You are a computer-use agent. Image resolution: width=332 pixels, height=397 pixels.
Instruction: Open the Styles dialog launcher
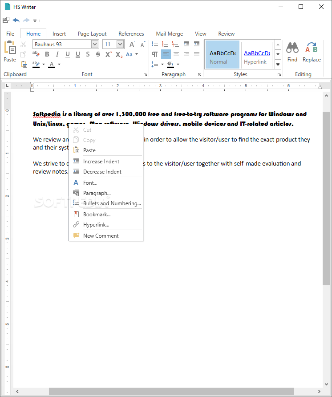[x=279, y=74]
